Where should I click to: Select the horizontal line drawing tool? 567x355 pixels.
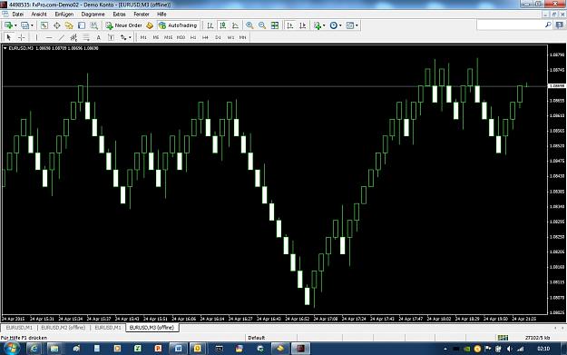49,37
